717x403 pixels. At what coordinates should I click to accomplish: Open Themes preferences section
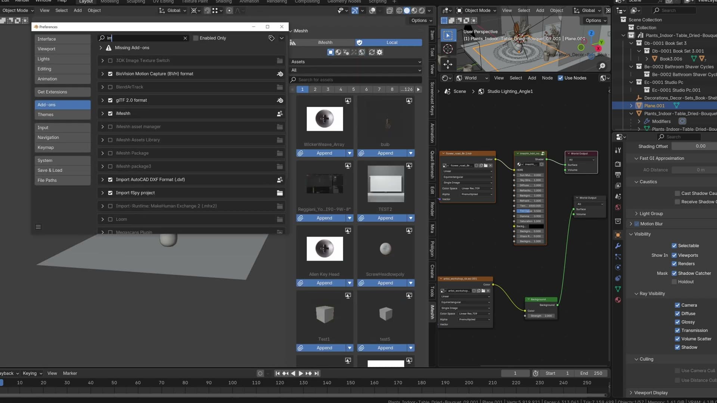(x=62, y=115)
